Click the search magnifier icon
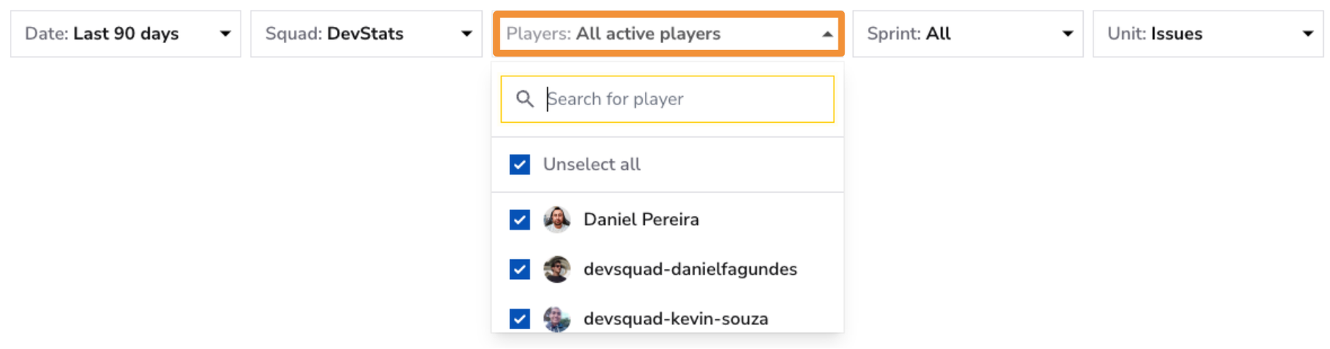This screenshot has height=349, width=1330. [524, 99]
